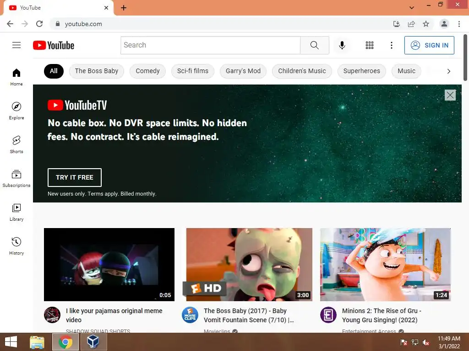Click the address bar URL
Image resolution: width=469 pixels, height=351 pixels.
pos(83,24)
